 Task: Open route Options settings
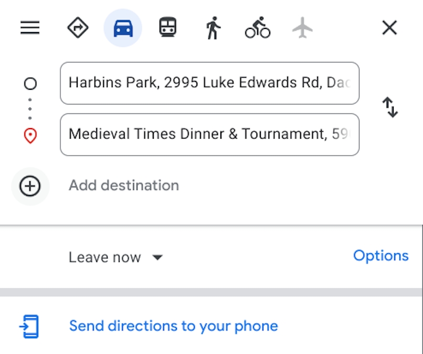381,256
